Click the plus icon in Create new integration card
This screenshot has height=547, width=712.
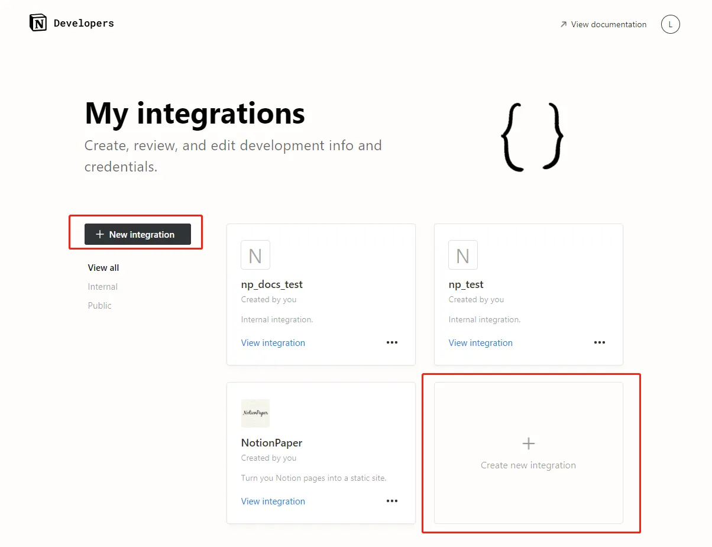point(528,444)
